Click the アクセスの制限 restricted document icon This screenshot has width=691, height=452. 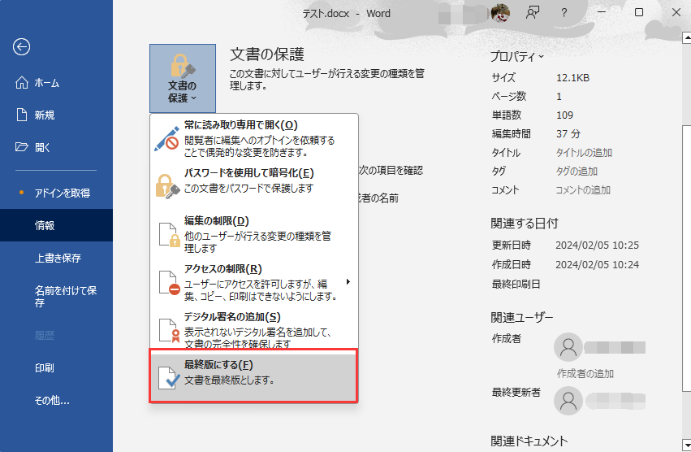[x=169, y=283]
